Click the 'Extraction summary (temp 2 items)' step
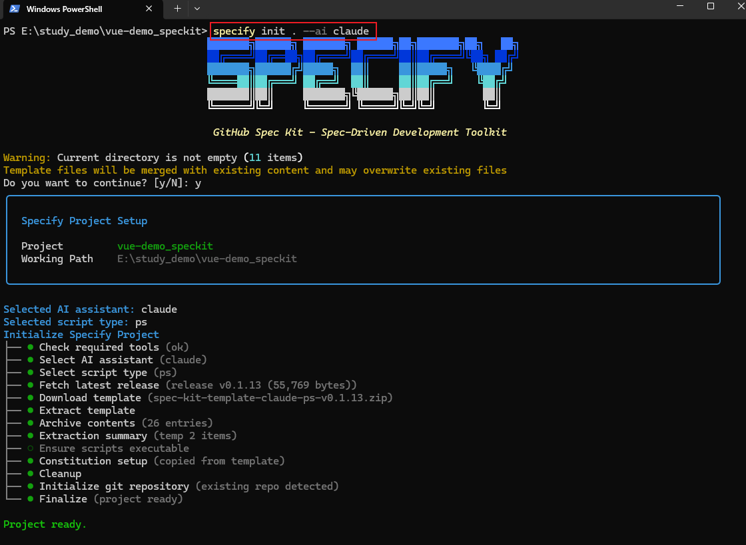The width and height of the screenshot is (746, 545). pos(133,436)
